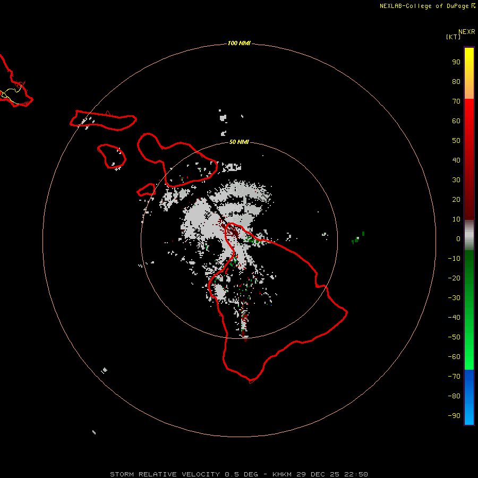Viewport: 478px width, 478px height.
Task: Click the -50 value on velocity scale
Action: [454, 337]
